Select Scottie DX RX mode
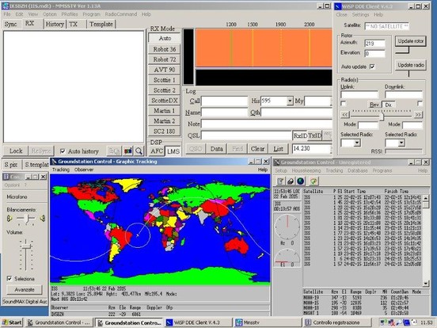Image resolution: width=437 pixels, height=328 pixels. (165, 101)
